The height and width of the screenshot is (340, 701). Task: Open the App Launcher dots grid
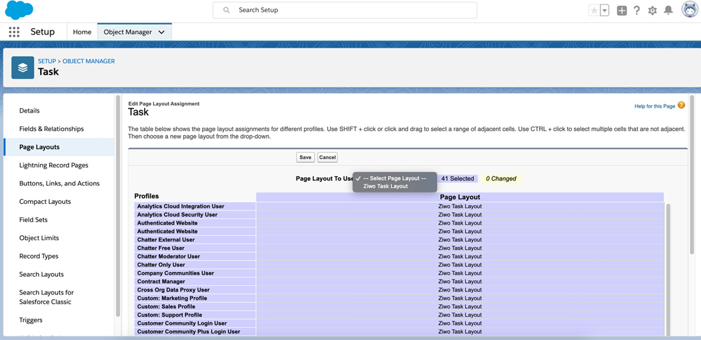pos(14,32)
